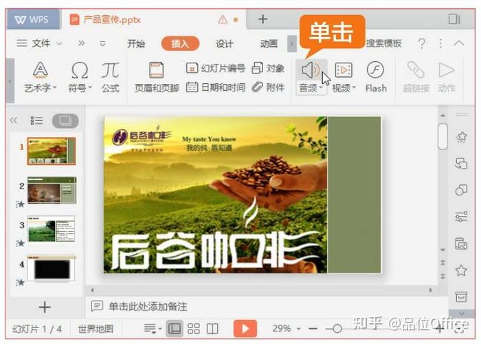Image resolution: width=481 pixels, height=344 pixels.
Task: Click 搜索模板 search templates
Action: 383,43
